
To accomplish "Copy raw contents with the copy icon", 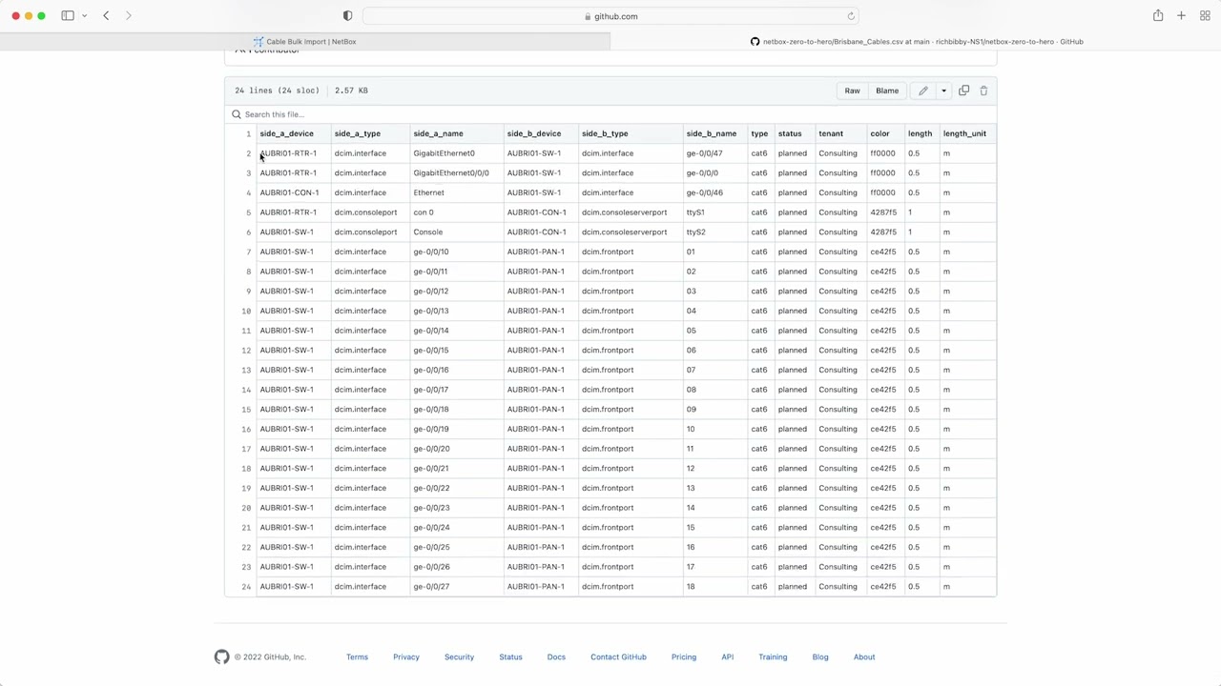I will point(963,91).
